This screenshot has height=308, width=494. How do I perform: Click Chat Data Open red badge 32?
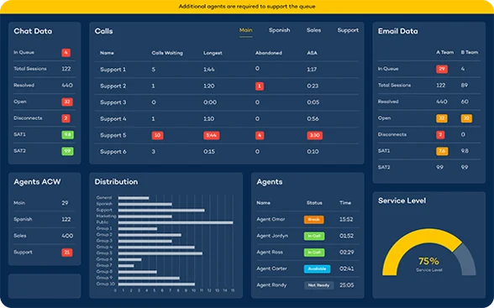[x=67, y=102]
